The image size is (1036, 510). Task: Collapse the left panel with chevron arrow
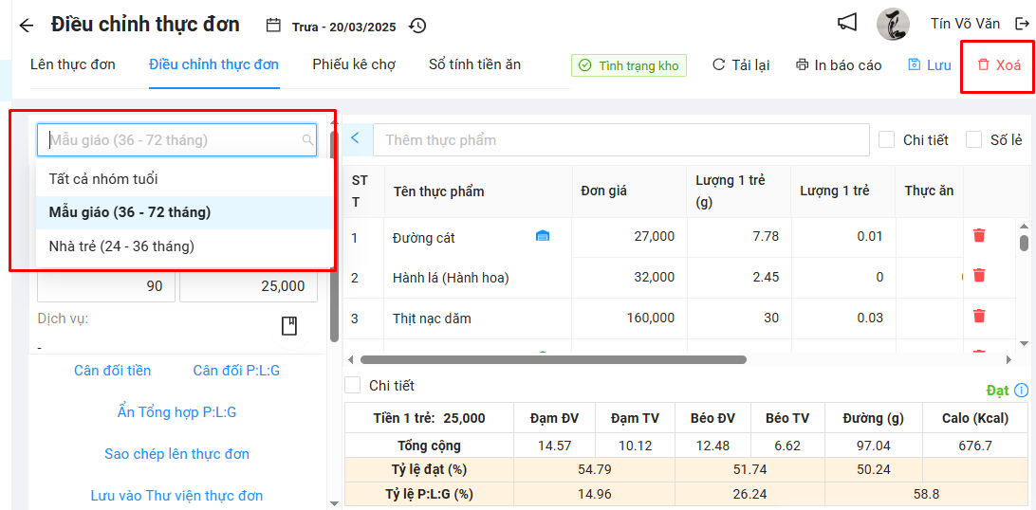point(355,138)
